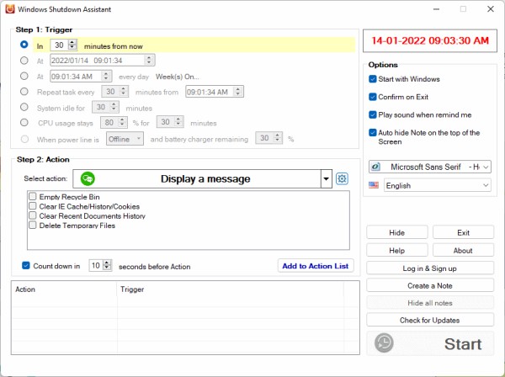This screenshot has width=505, height=377.
Task: Click the Exit button
Action: 463,232
